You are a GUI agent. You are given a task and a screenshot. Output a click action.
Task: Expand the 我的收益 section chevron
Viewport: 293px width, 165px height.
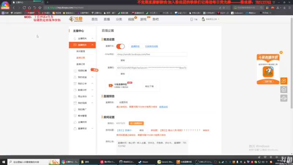tap(92, 77)
